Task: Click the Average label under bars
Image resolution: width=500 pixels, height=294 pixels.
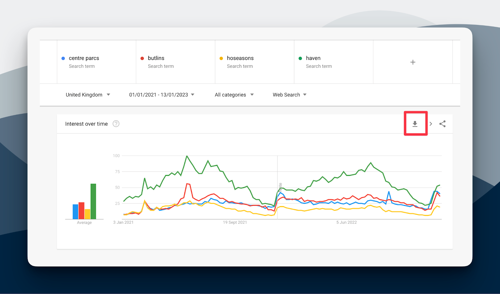Action: pyautogui.click(x=84, y=223)
